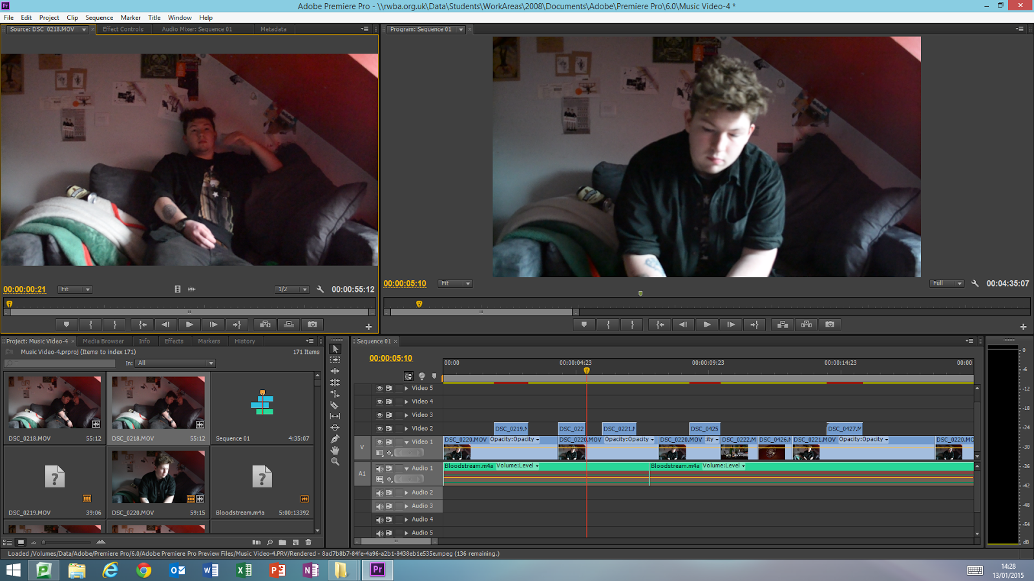
Task: Select the Hand tool
Action: 335,450
